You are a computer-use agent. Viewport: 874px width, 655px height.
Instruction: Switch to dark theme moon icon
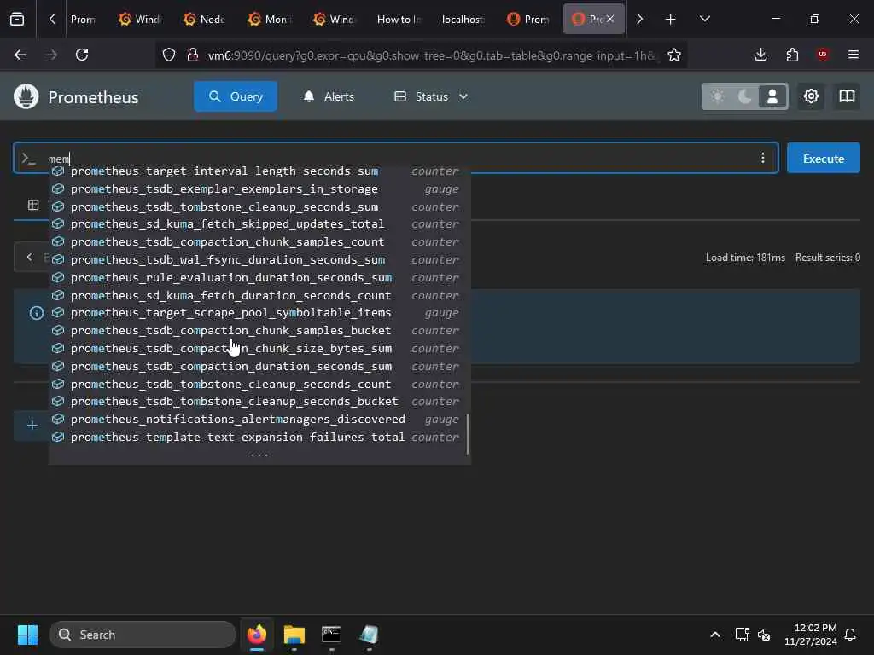point(744,96)
